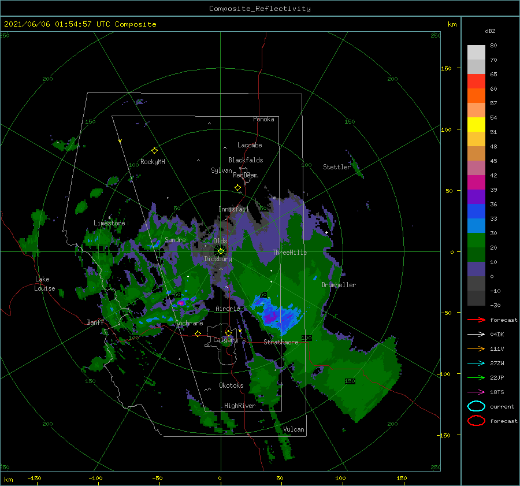
Task: Click the Cochrane label
Action: (189, 323)
